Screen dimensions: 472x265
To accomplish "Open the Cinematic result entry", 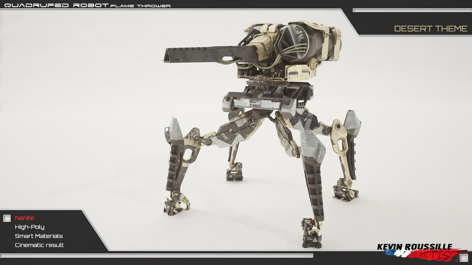I will pos(39,245).
